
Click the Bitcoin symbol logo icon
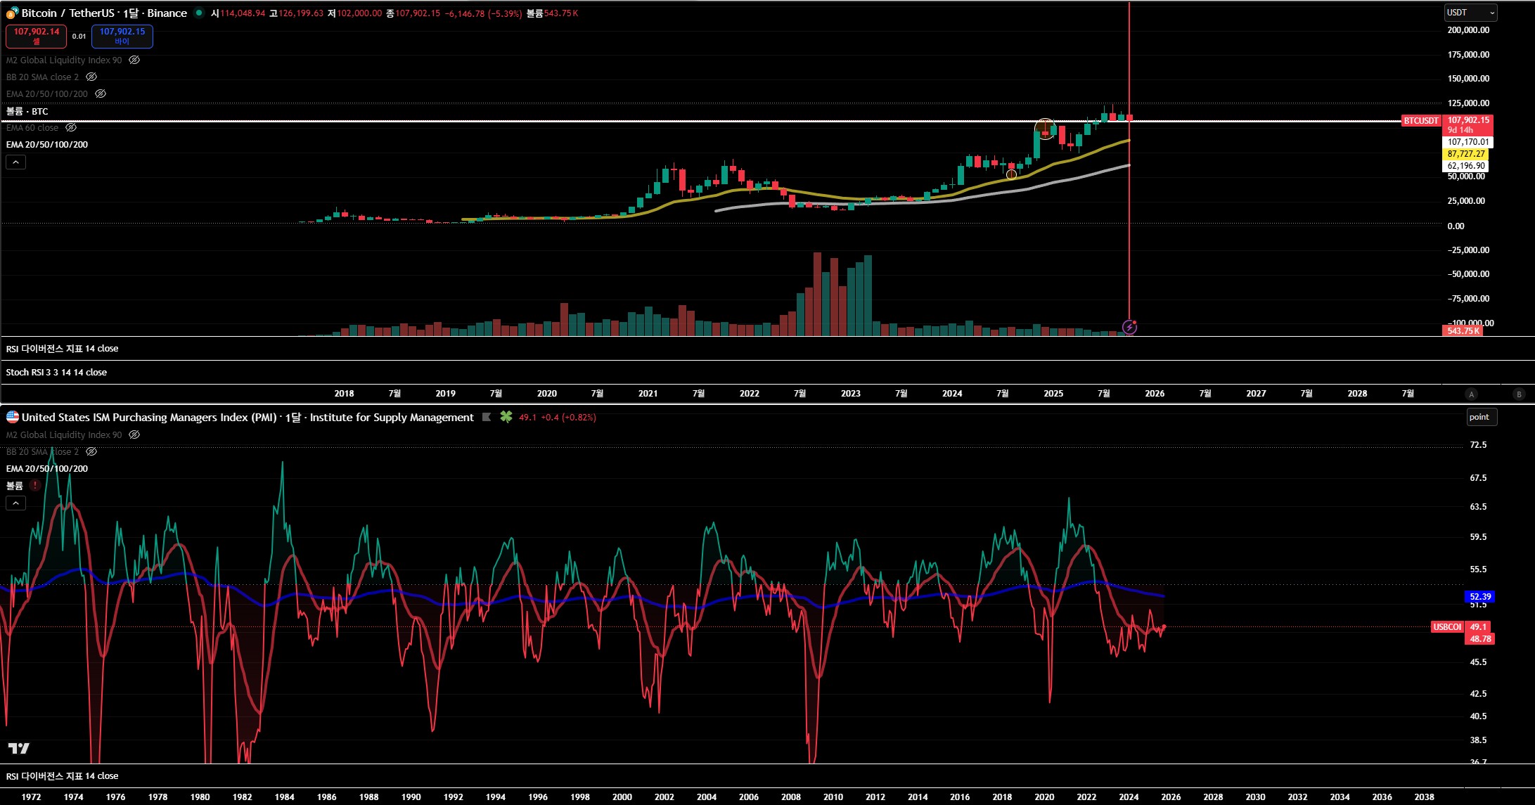coord(12,13)
